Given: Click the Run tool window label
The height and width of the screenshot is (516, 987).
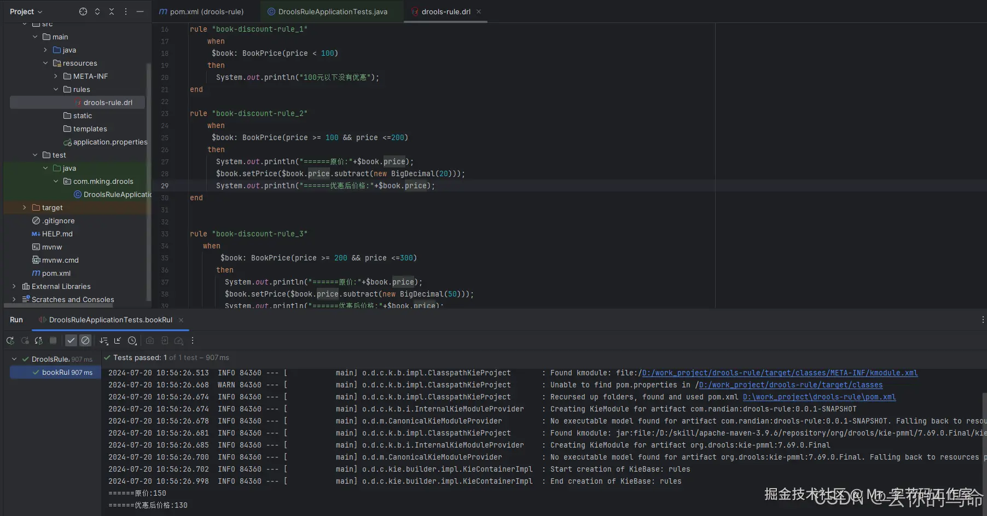Looking at the screenshot, I should click(x=16, y=320).
